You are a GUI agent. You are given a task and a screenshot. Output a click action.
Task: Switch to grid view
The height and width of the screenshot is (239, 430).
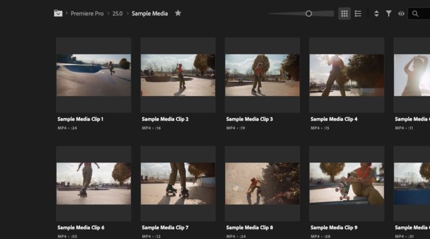click(x=344, y=14)
